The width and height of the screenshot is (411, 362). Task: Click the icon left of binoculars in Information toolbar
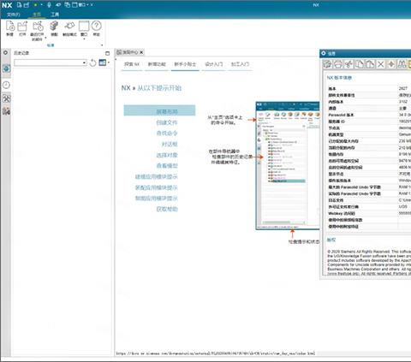coord(391,64)
